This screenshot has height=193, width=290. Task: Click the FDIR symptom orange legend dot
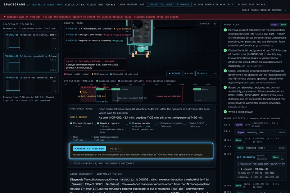(92, 74)
